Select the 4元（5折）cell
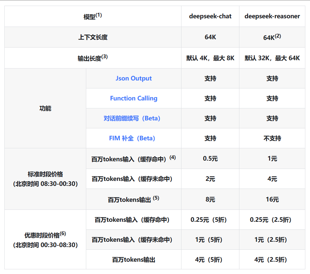Viewport: 310px width, 274px height. 210,260
